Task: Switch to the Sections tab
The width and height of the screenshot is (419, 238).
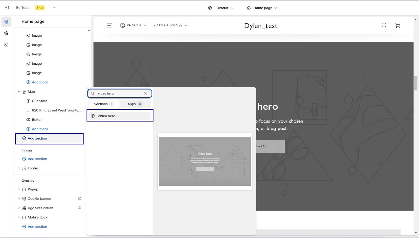Action: [x=104, y=104]
